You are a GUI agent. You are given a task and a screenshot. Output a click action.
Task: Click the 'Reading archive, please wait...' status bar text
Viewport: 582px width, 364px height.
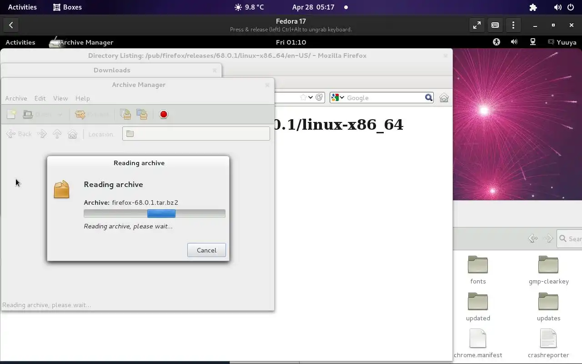[x=47, y=305]
